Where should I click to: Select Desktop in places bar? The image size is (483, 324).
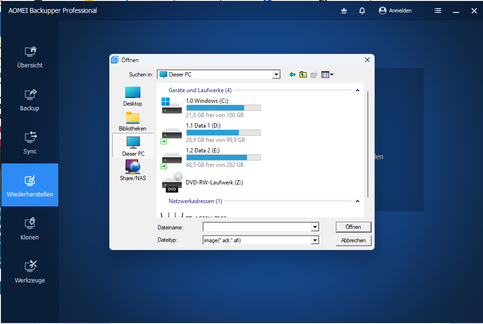tap(133, 97)
